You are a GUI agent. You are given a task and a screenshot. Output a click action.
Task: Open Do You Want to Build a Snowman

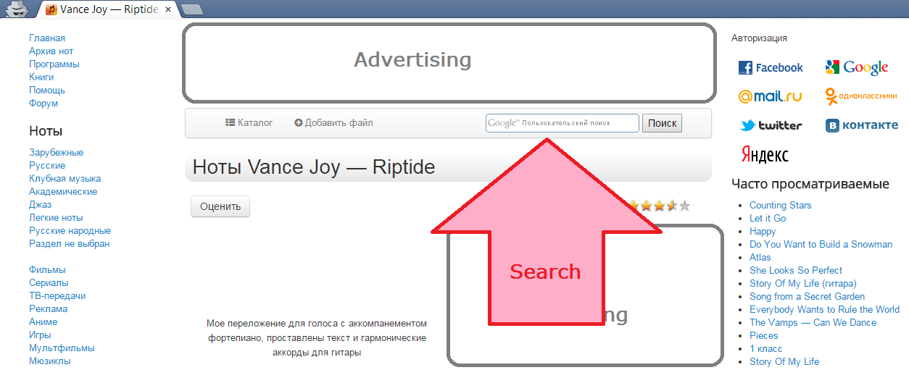click(x=821, y=245)
